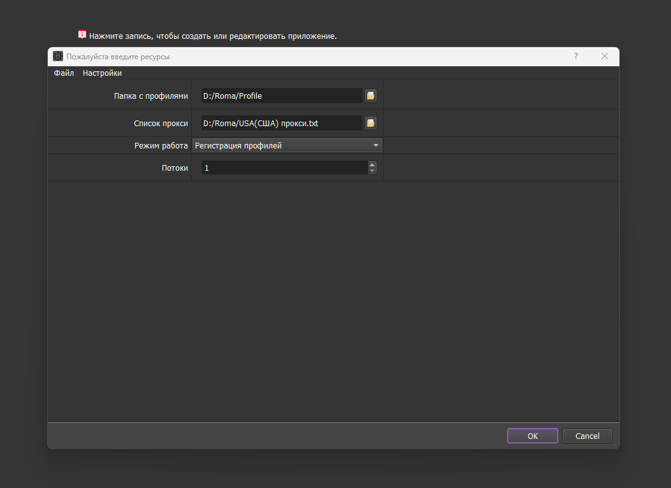Click the question mark help button
This screenshot has width=671, height=488.
tap(576, 56)
